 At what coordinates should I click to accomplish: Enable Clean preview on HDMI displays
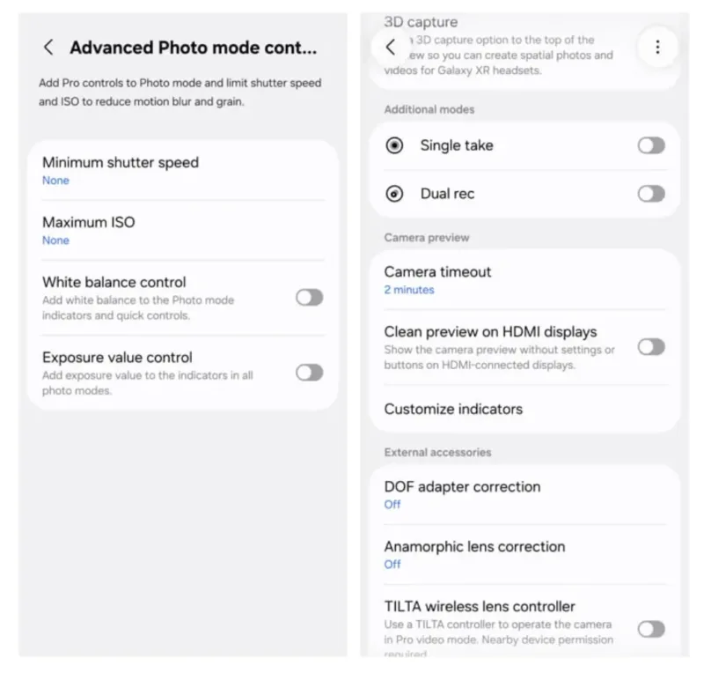[x=651, y=349]
